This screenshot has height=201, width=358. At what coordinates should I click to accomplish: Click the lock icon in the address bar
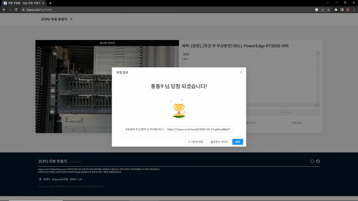pos(23,9)
